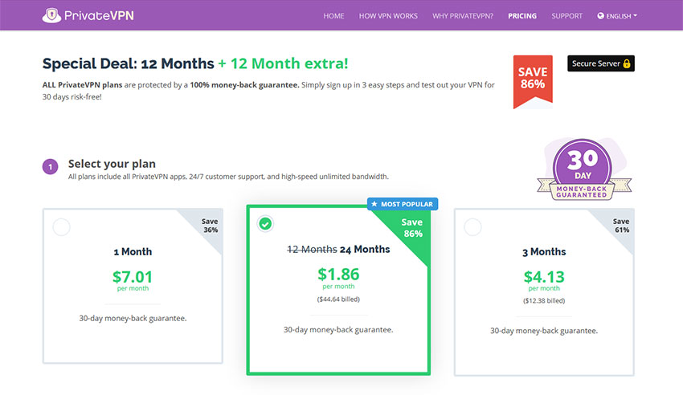Click the Secure Server button

[x=601, y=63]
